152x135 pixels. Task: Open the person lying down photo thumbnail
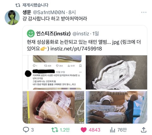(117, 107)
